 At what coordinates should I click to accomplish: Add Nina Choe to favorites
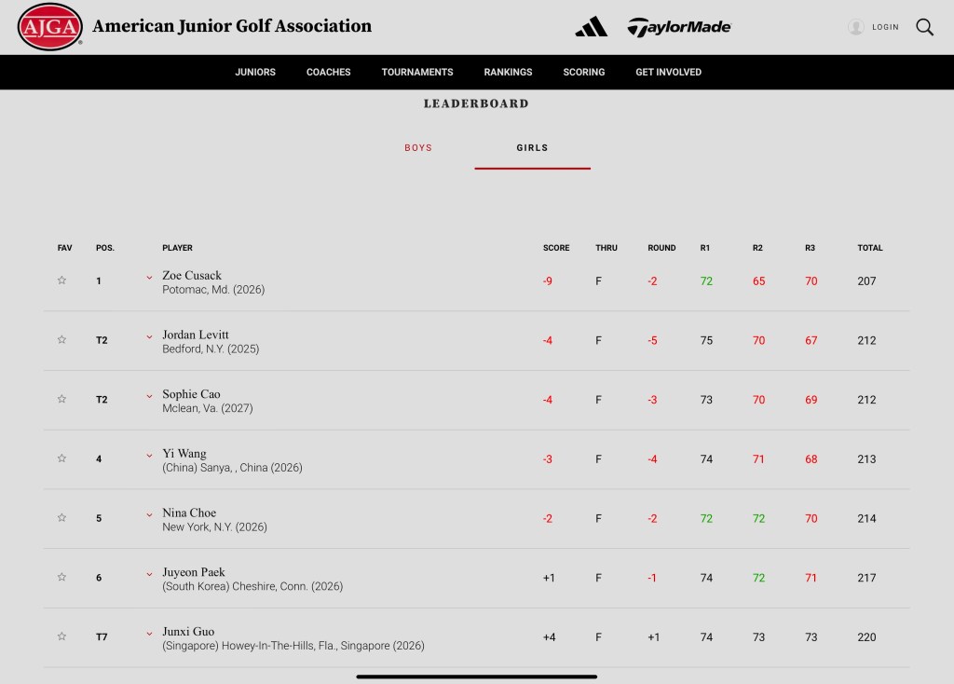coord(62,518)
